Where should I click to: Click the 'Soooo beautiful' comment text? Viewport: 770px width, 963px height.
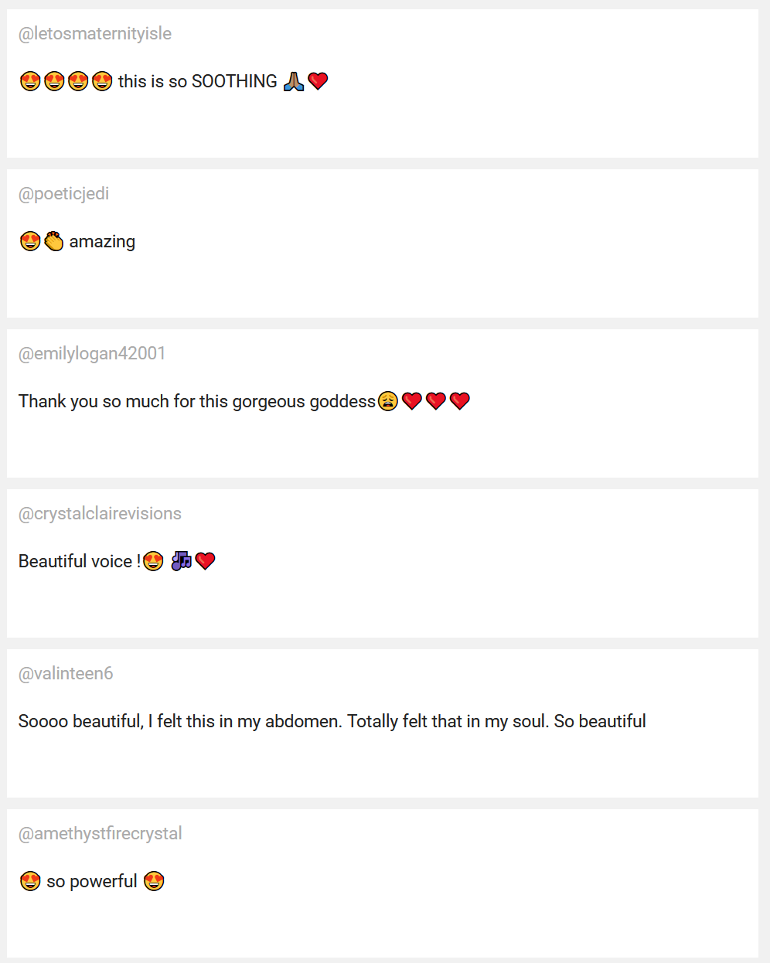pyautogui.click(x=332, y=721)
